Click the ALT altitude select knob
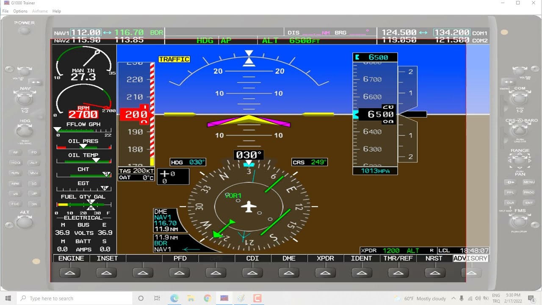This screenshot has height=305, width=542. click(x=25, y=222)
